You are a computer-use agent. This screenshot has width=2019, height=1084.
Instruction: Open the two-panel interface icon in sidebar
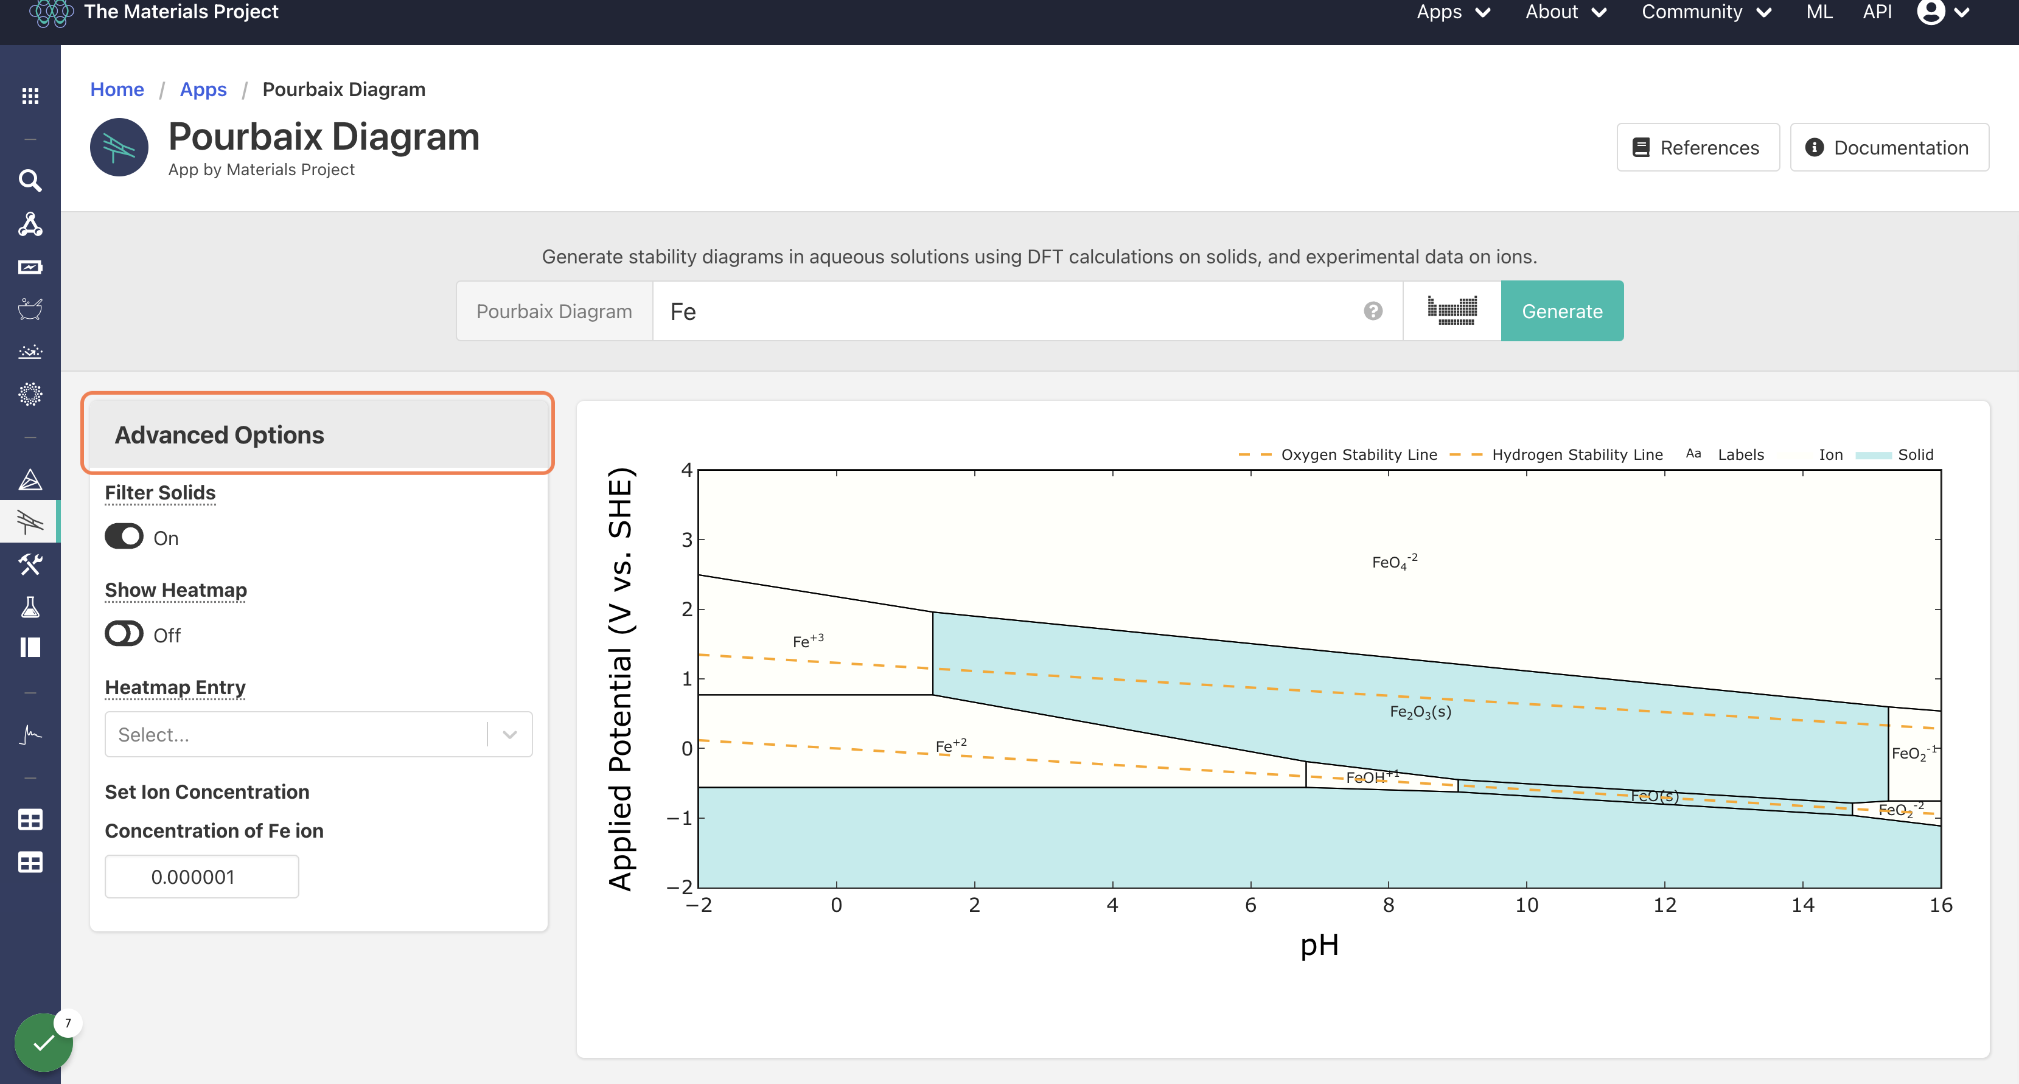click(30, 647)
